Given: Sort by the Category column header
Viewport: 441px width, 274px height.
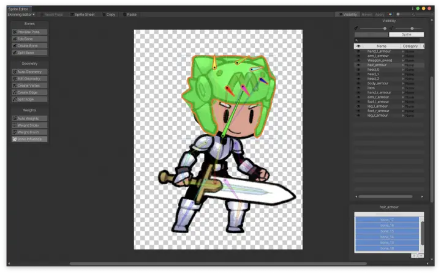Looking at the screenshot, I should point(410,46).
